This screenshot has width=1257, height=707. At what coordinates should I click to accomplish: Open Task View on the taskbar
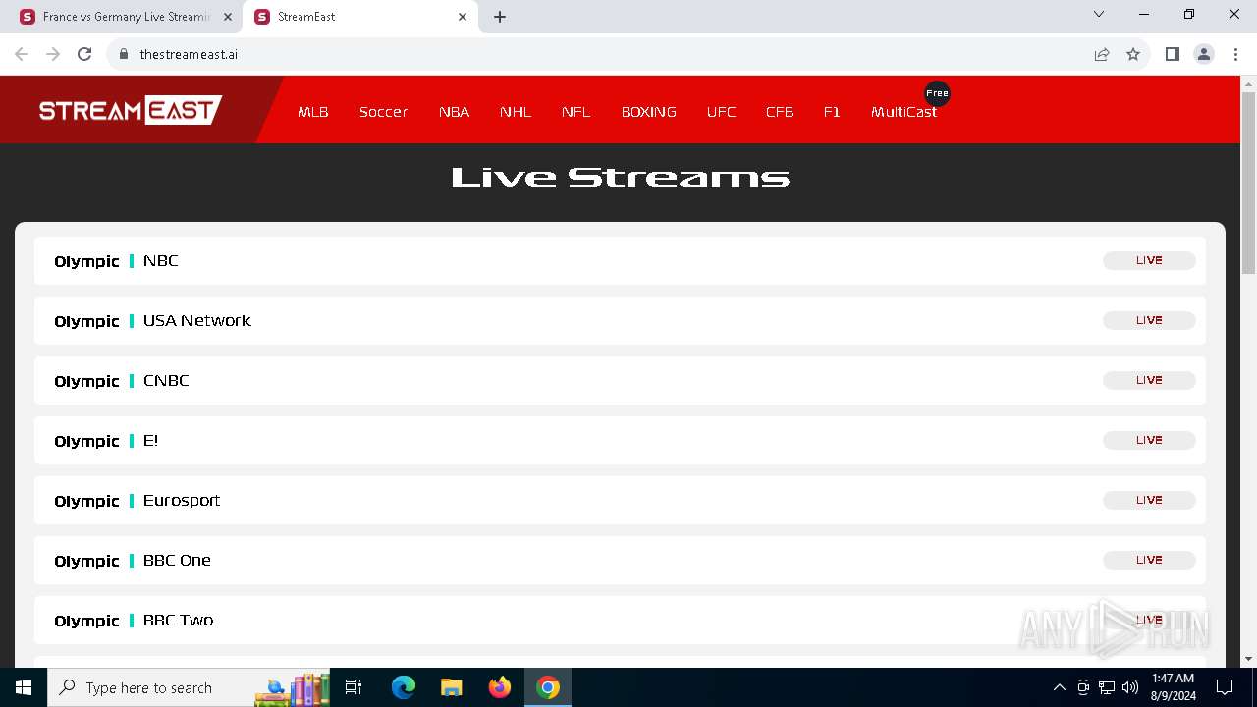[x=354, y=687]
